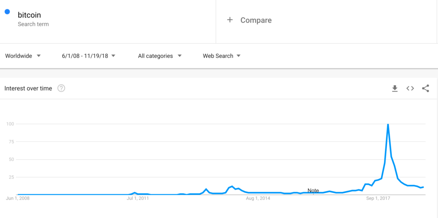This screenshot has width=438, height=218.
Task: Add a Compare search term
Action: tap(256, 20)
